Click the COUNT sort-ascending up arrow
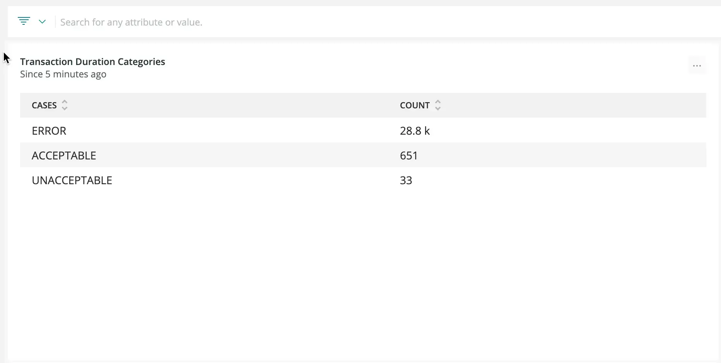Screen dimensions: 721x363 coord(437,102)
